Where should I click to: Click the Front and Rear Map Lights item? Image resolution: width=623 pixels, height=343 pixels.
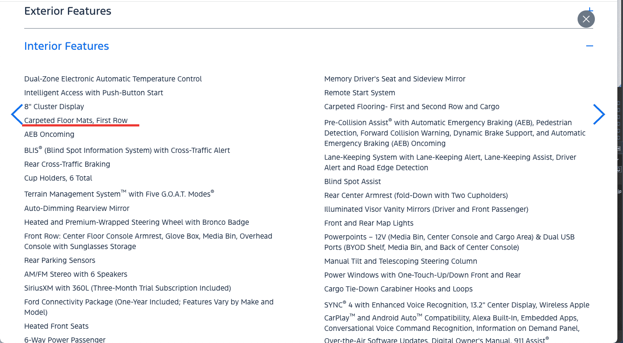tap(369, 223)
